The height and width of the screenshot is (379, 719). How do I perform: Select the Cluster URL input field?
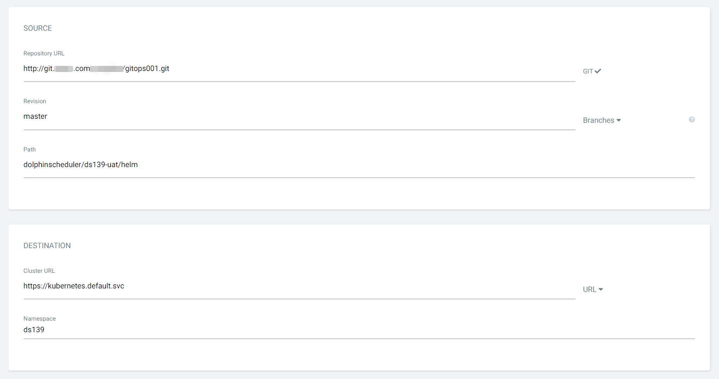(x=299, y=286)
